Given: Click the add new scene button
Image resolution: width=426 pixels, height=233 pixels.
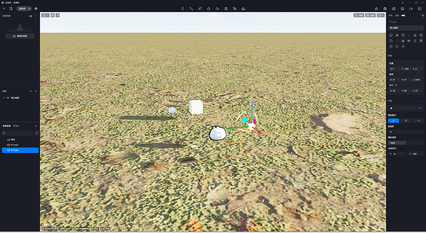Looking at the screenshot, I should pos(20,36).
